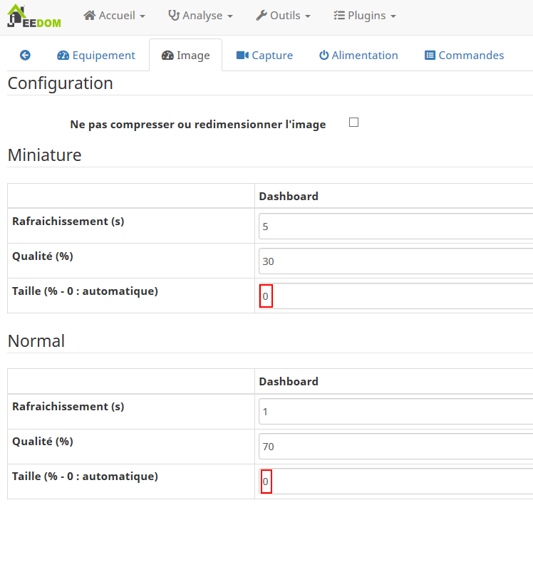The width and height of the screenshot is (533, 562).
Task: Click the list icon beside Plugins
Action: tap(339, 16)
